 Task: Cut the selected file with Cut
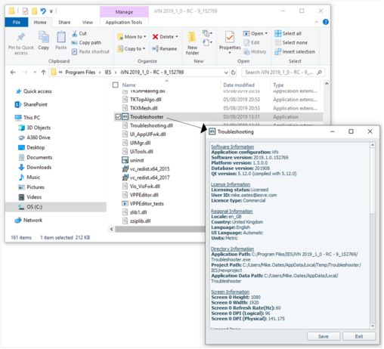(x=79, y=33)
